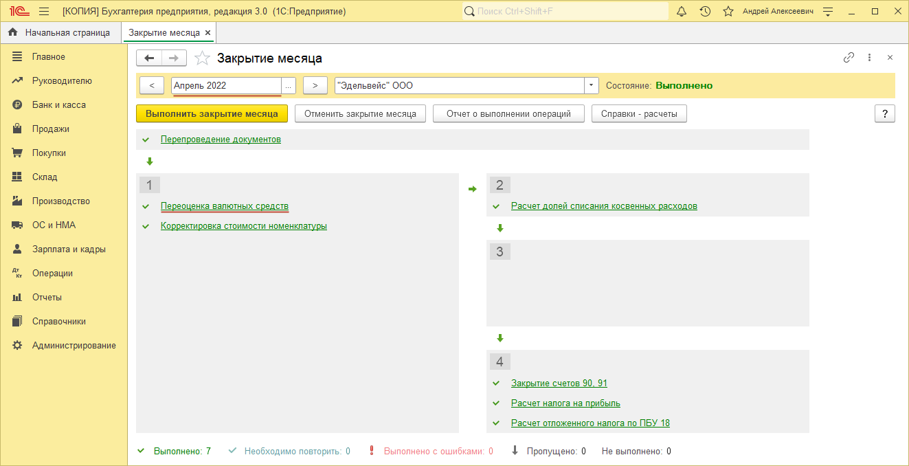Open the 1C main menu hamburger icon

point(44,12)
